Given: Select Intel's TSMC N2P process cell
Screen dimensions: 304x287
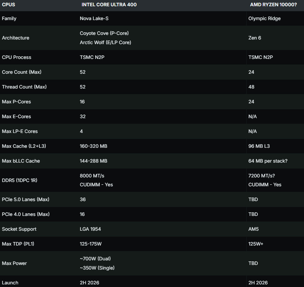Looking at the screenshot, I should click(92, 57).
